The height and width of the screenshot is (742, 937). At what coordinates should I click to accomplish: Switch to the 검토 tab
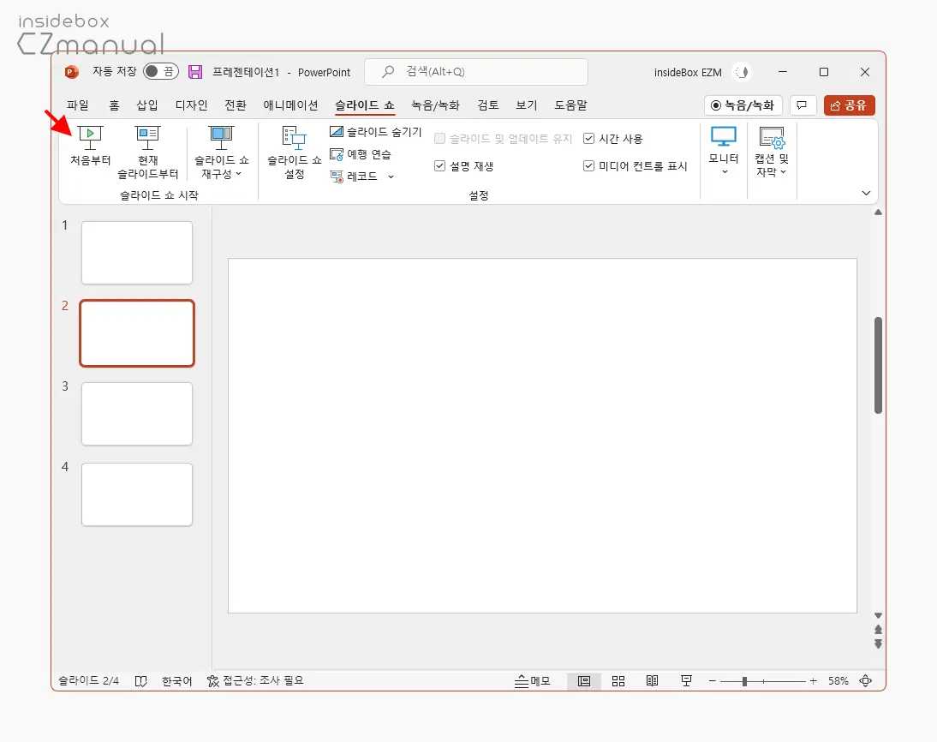pyautogui.click(x=487, y=105)
